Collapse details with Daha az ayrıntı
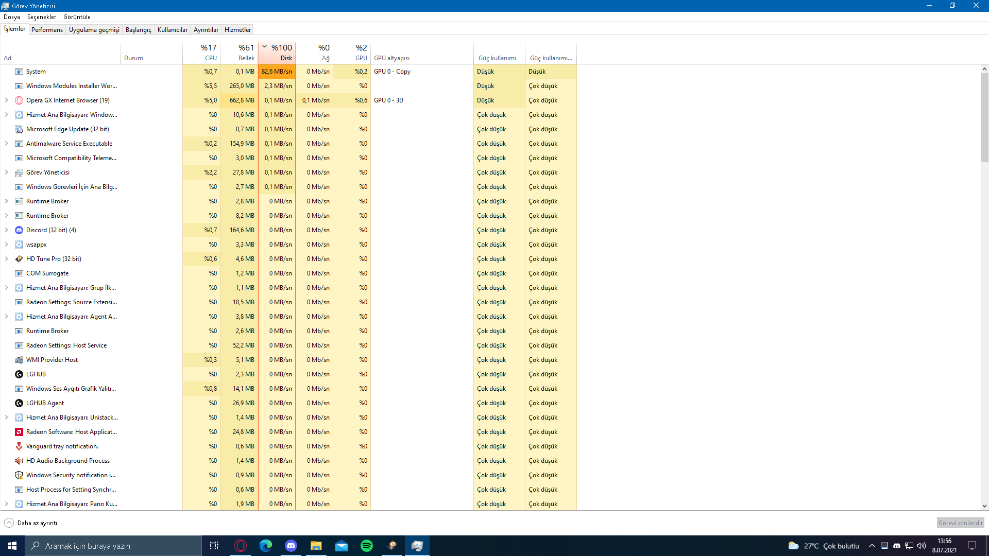The width and height of the screenshot is (989, 556). click(31, 523)
